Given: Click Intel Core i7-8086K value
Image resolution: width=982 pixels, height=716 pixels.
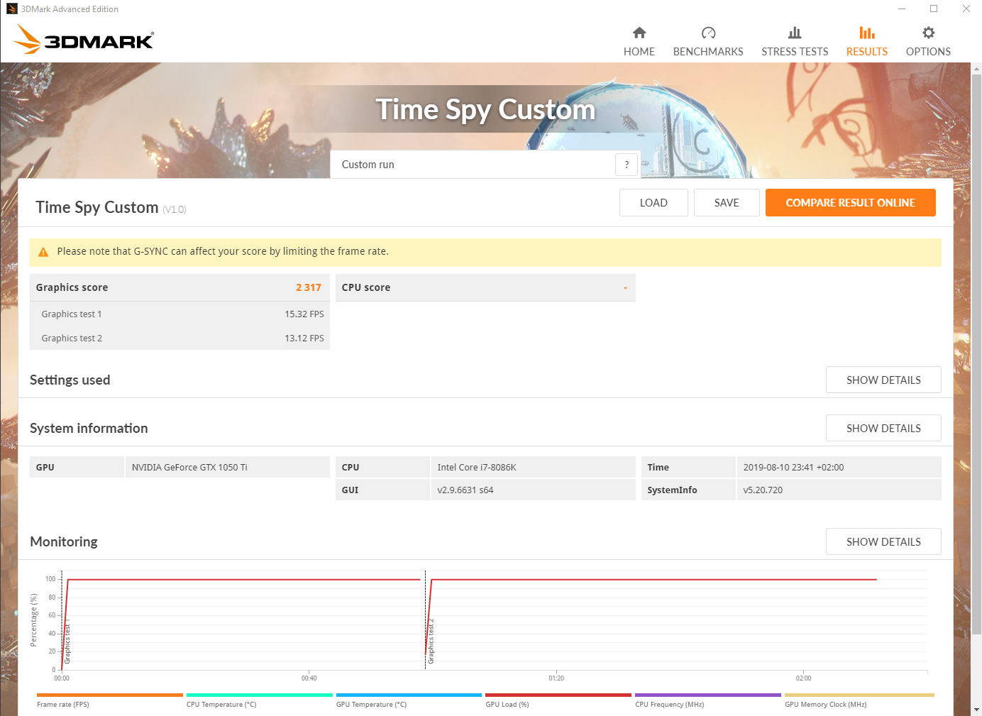Looking at the screenshot, I should coord(477,467).
